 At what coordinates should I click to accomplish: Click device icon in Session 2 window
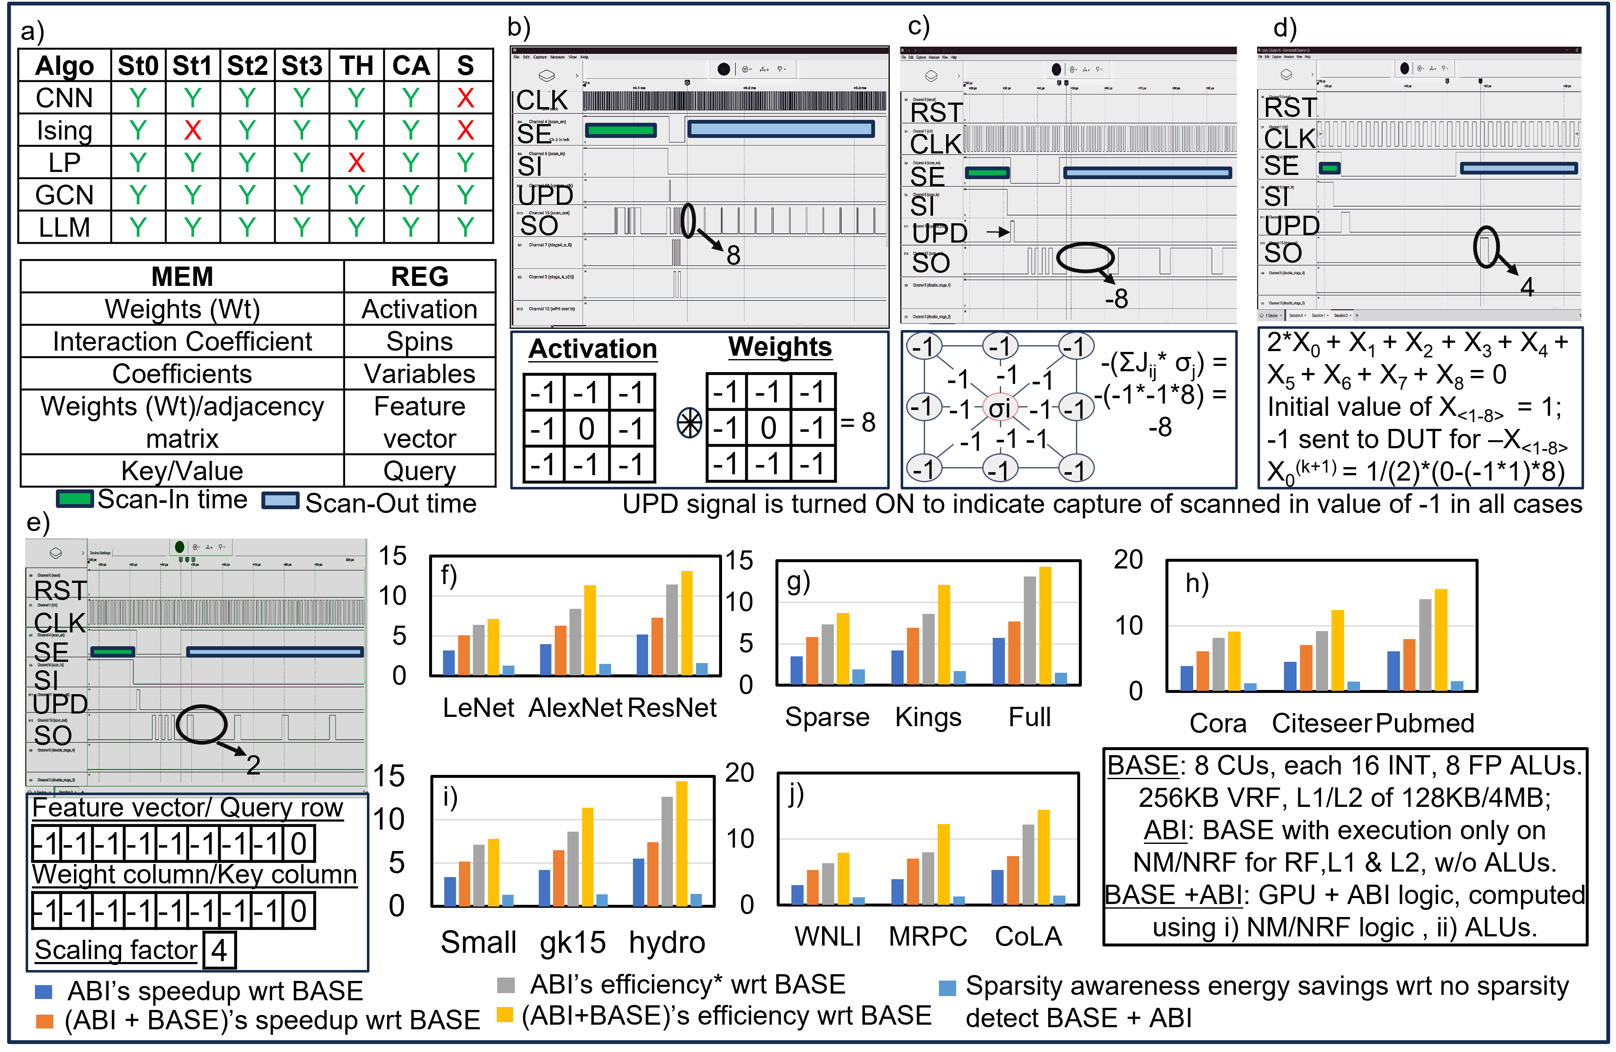[1286, 74]
